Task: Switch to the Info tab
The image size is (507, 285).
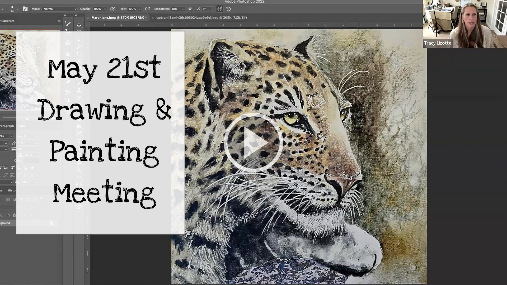Action: (x=22, y=126)
